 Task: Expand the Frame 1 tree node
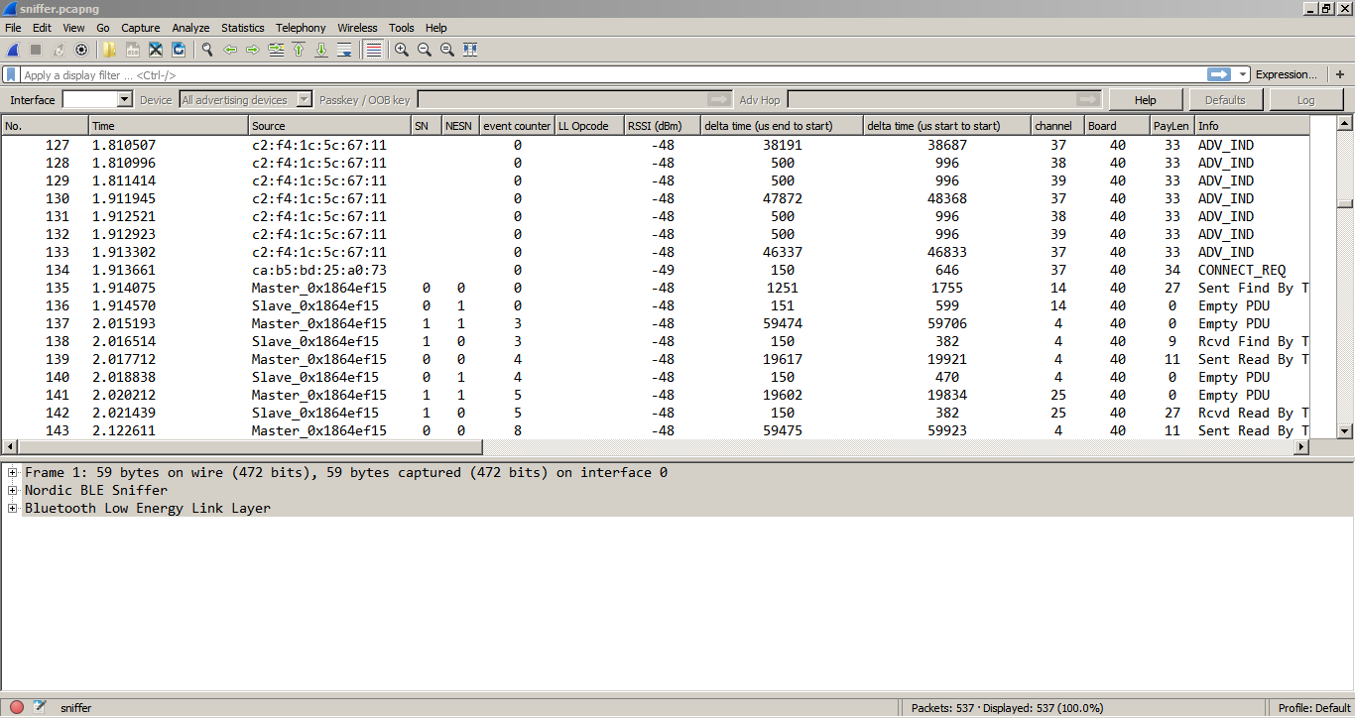coord(13,472)
